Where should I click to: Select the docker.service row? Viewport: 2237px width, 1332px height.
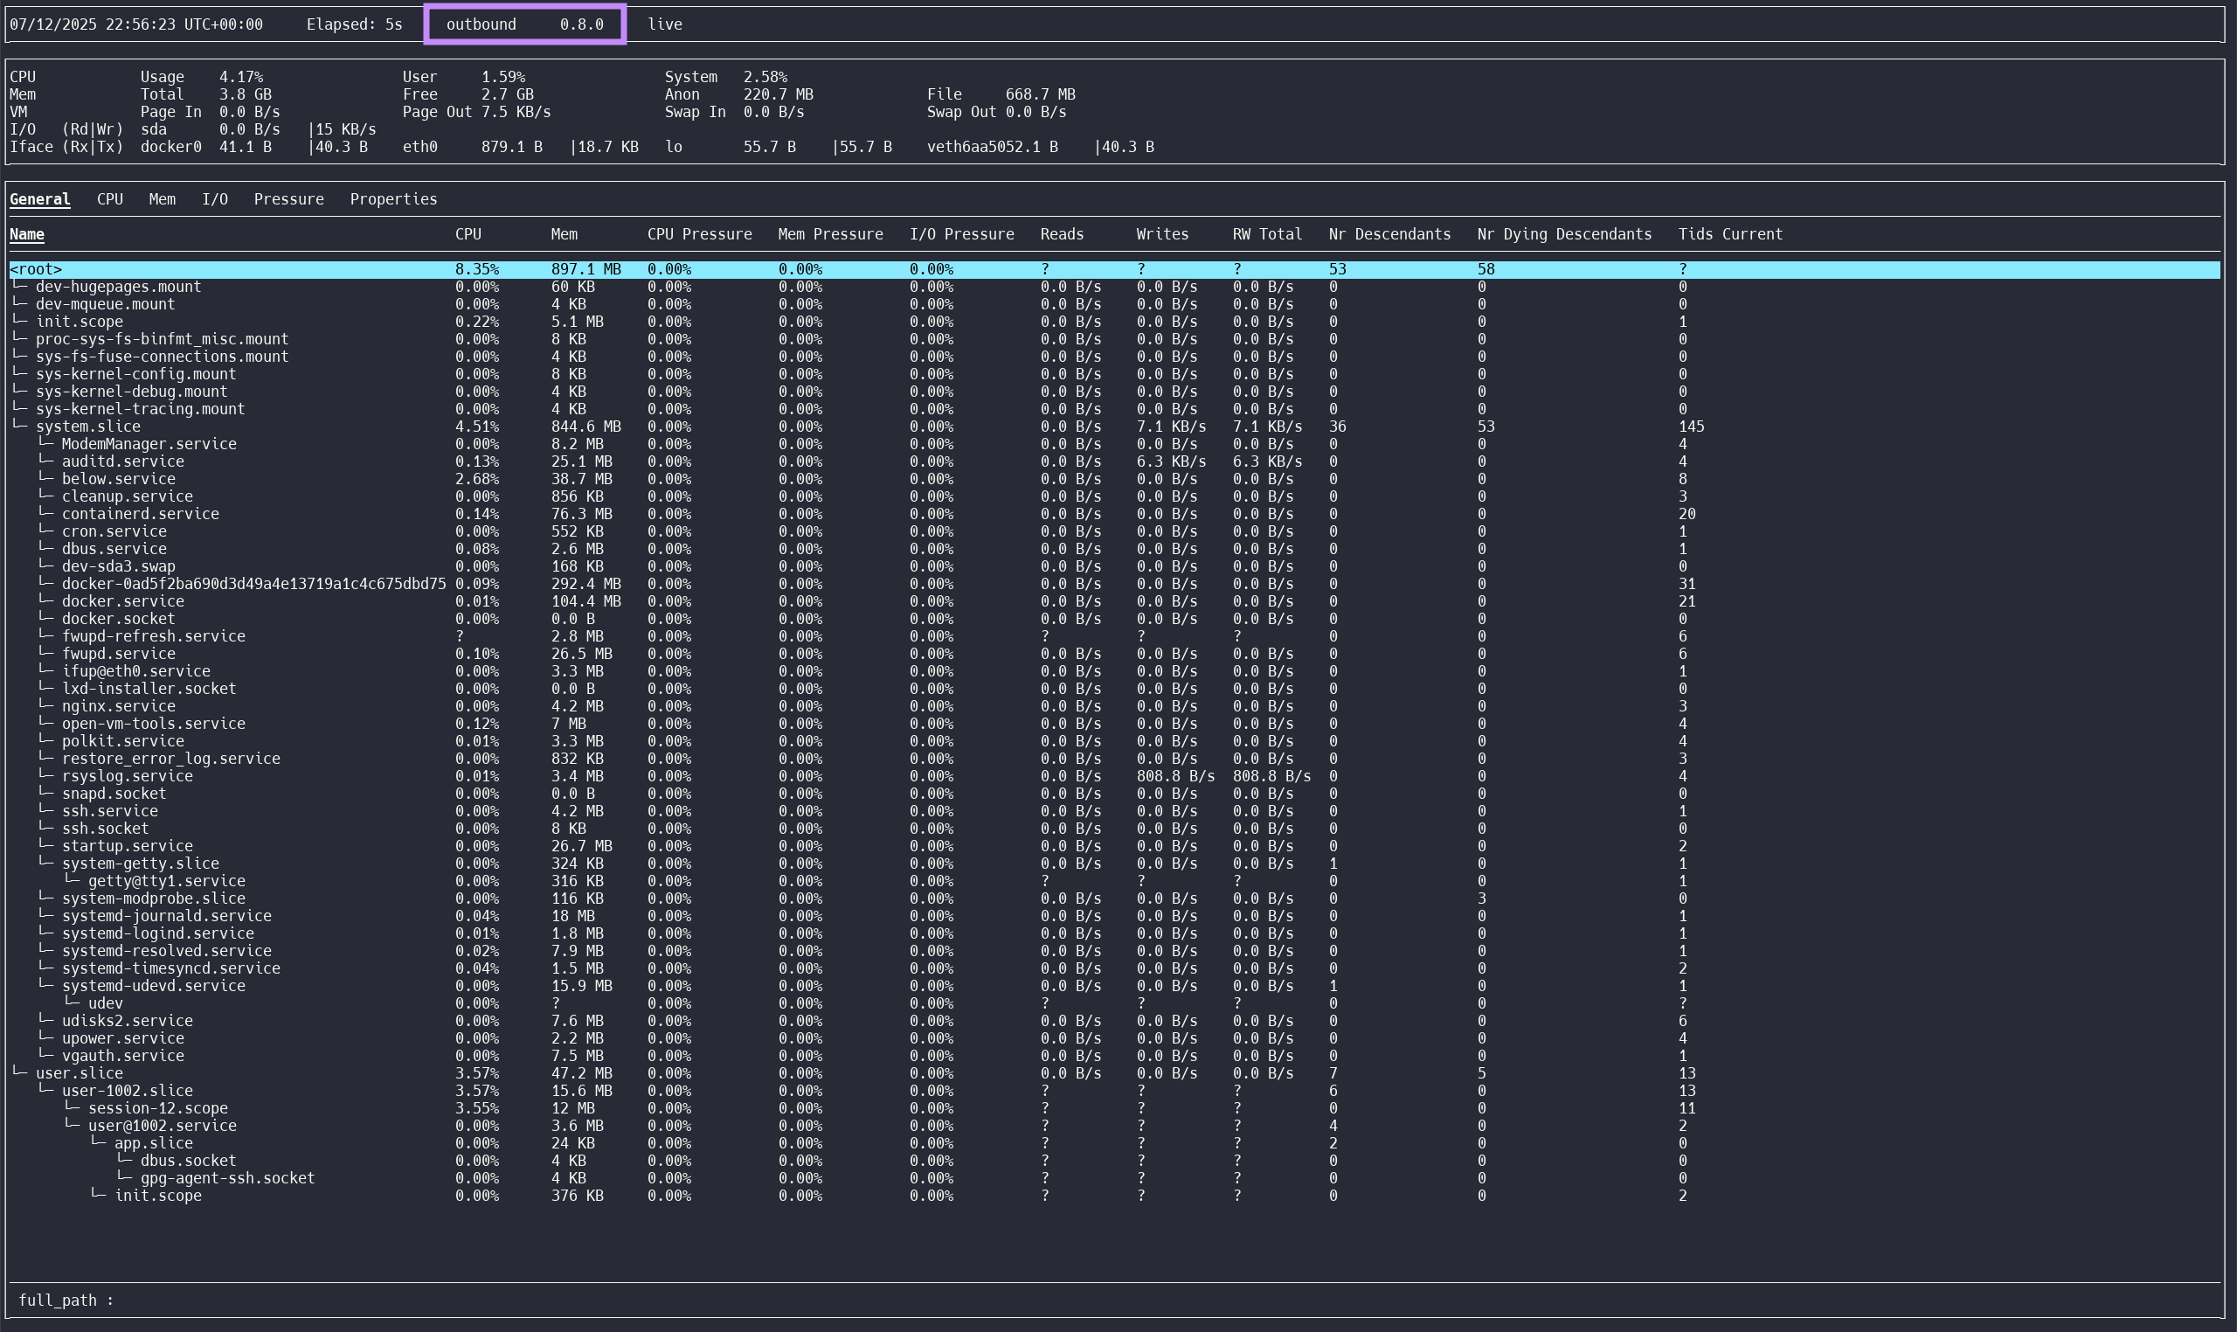123,601
